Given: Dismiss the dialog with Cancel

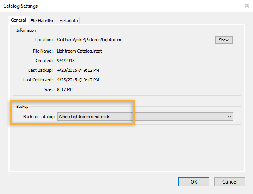Looking at the screenshot, I should [230, 182].
